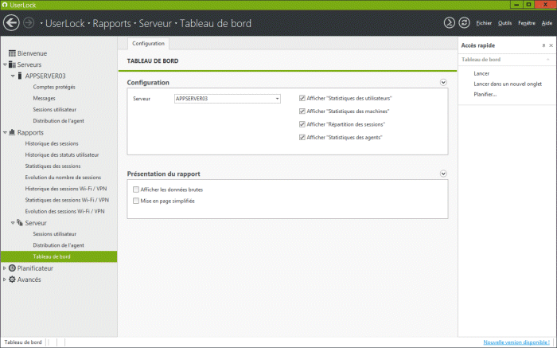Viewport: 557px width, 348px height.
Task: Click Lancer dans un nouvel onglet
Action: (x=508, y=84)
